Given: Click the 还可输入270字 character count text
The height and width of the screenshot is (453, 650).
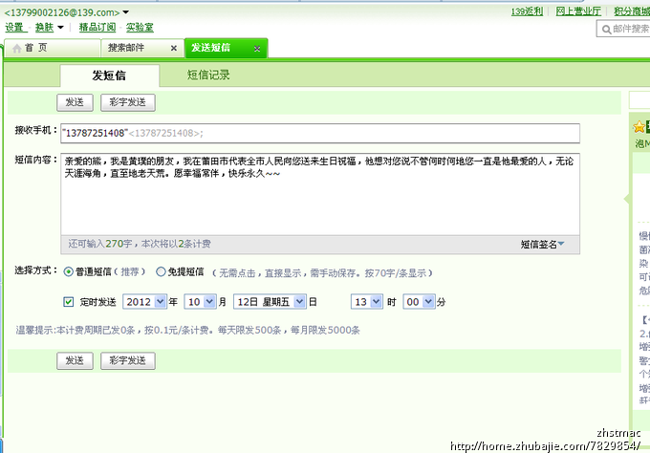Looking at the screenshot, I should tap(100, 244).
